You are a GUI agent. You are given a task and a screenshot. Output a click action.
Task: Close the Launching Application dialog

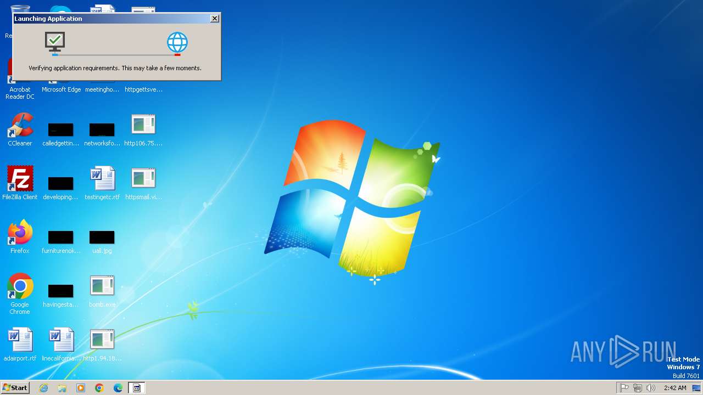(215, 19)
